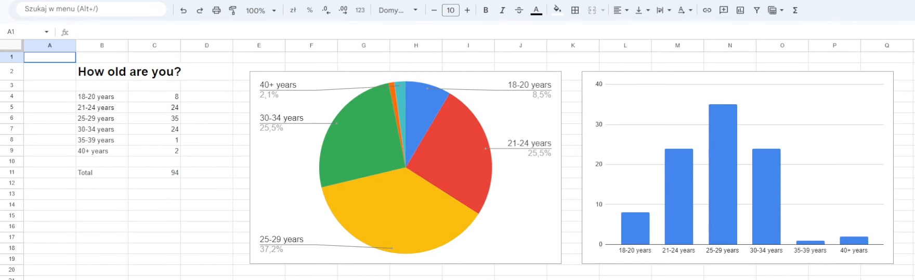Open the functions sigma menu

point(795,10)
